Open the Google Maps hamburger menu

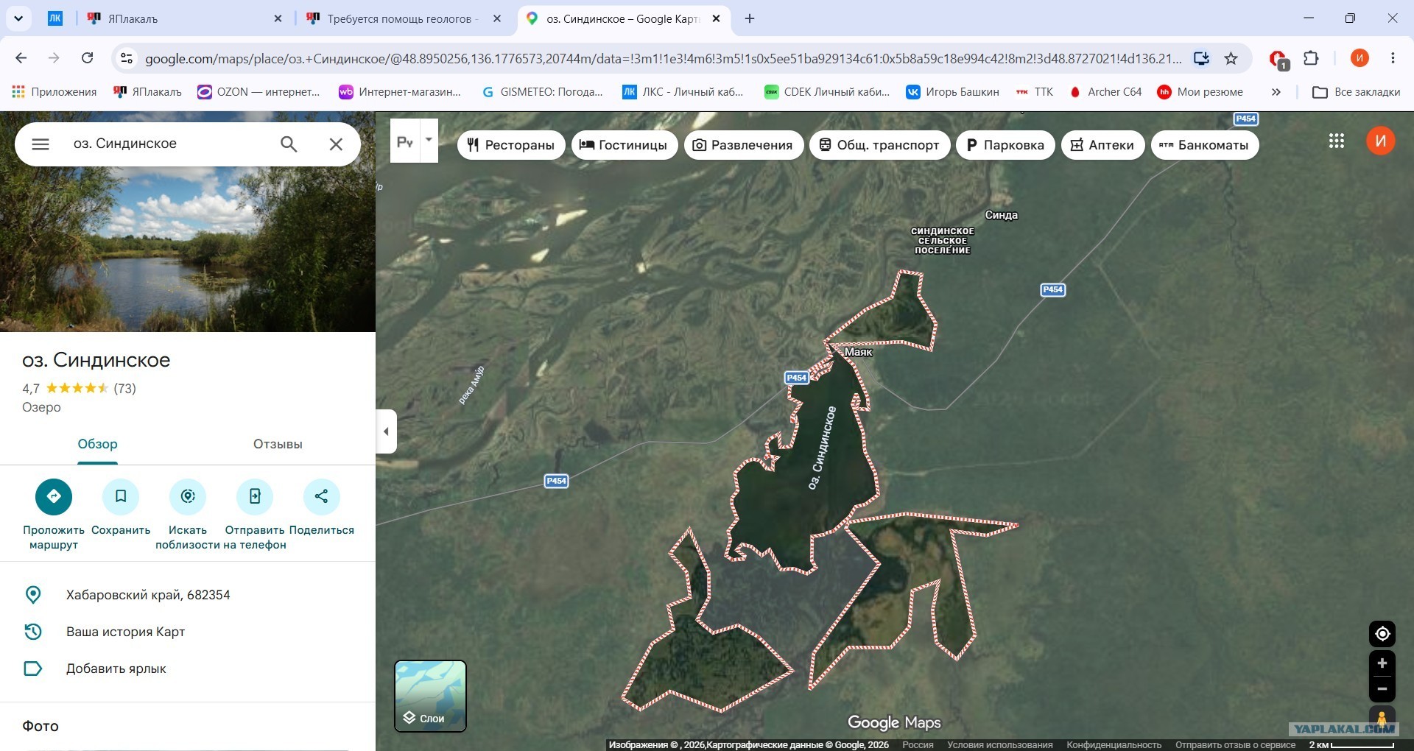click(x=41, y=144)
